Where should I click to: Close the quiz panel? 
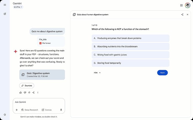188,15
